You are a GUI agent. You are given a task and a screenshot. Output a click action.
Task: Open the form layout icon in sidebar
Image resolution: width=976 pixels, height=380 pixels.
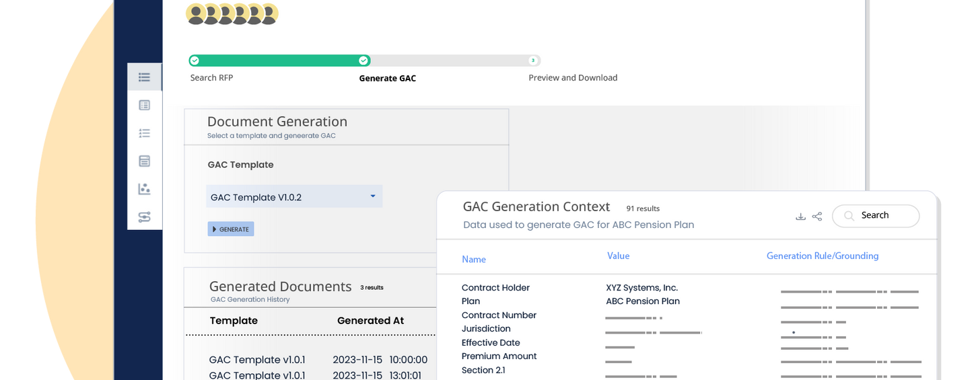click(x=144, y=161)
